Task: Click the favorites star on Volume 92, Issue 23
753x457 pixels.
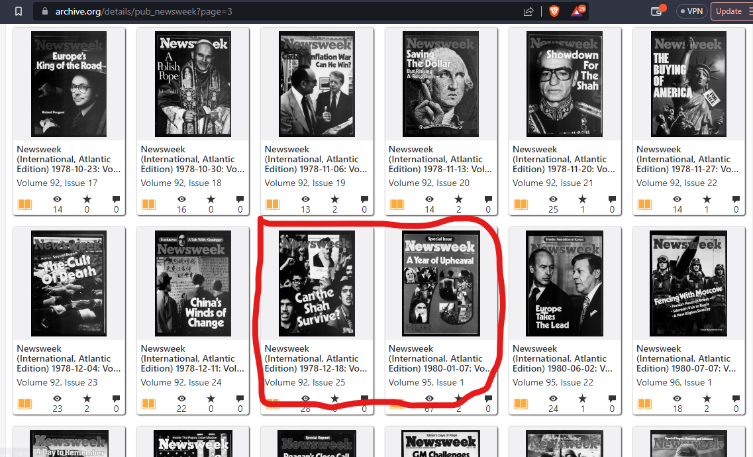Action: click(x=87, y=398)
